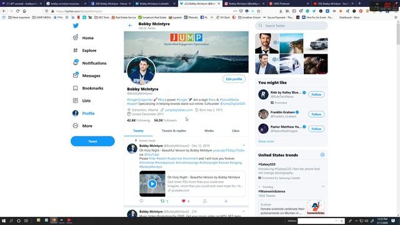Viewport: 400px width, 225px height.
Task: Bookmark page with star icon
Action: tap(258, 11)
